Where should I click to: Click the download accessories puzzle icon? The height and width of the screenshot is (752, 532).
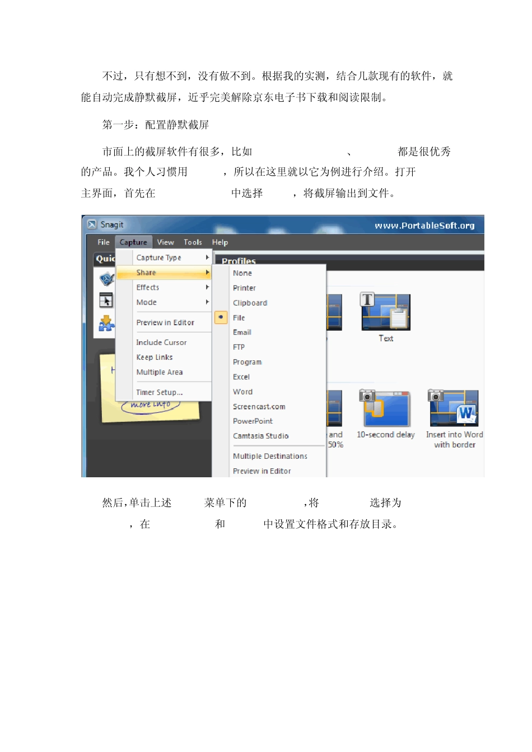pyautogui.click(x=106, y=323)
